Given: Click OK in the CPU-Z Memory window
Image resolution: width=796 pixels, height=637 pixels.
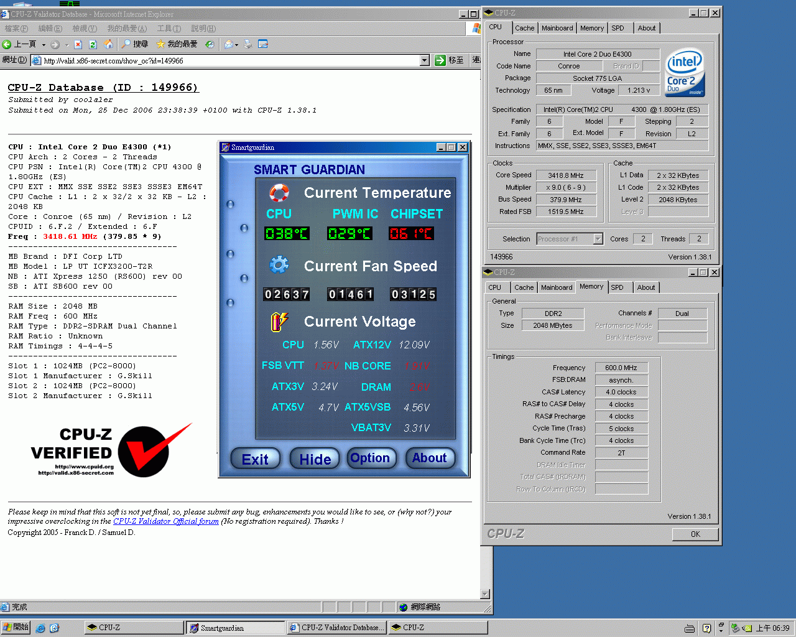Looking at the screenshot, I should (695, 534).
